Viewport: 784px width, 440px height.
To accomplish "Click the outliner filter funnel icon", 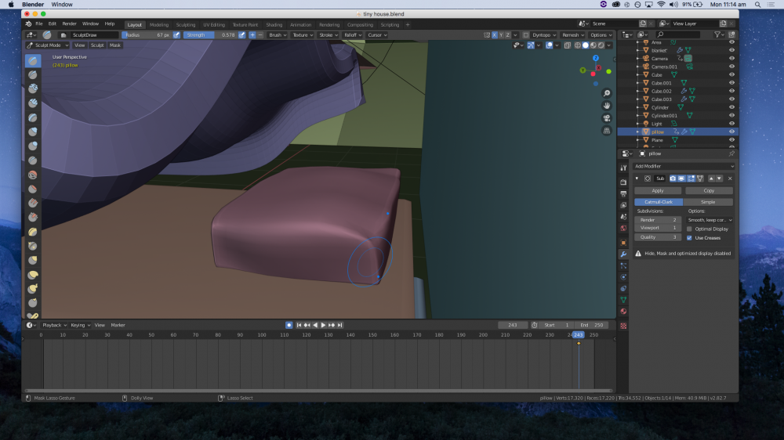I will (718, 34).
